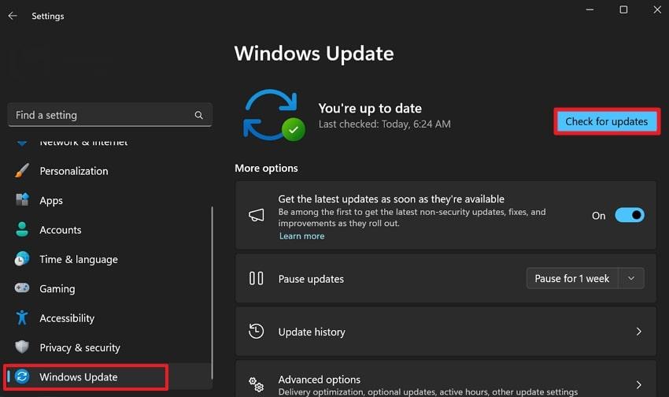
Task: Click the Find a setting search field
Action: pyautogui.click(x=102, y=115)
